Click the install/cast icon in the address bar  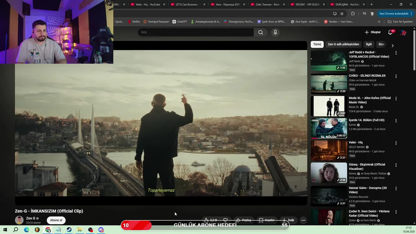pyautogui.click(x=335, y=14)
